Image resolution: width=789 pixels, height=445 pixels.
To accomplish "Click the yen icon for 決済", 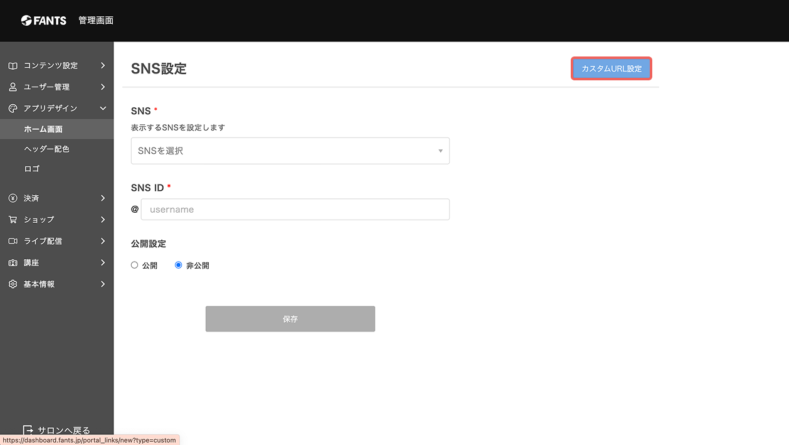I will (13, 198).
